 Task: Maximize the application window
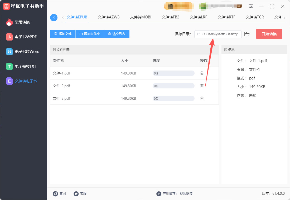point(272,6)
